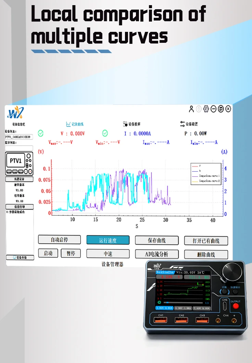Click the 信息打印 button
The height and width of the screenshot is (363, 252).
[x=20, y=207]
